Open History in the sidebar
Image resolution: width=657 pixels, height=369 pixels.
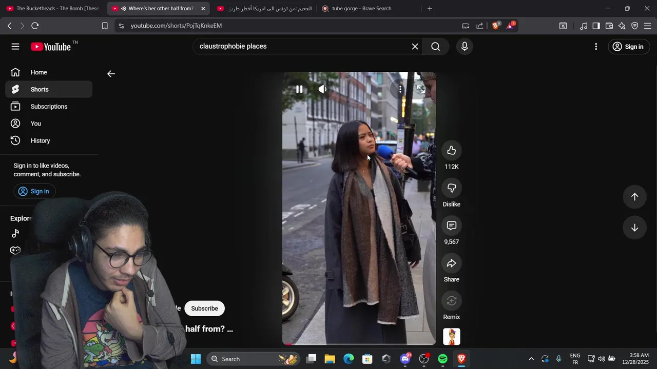click(x=49, y=140)
